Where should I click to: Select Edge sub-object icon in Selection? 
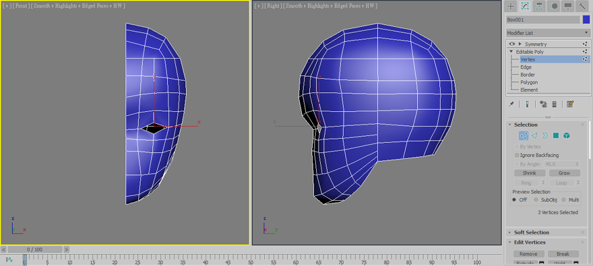tap(534, 135)
